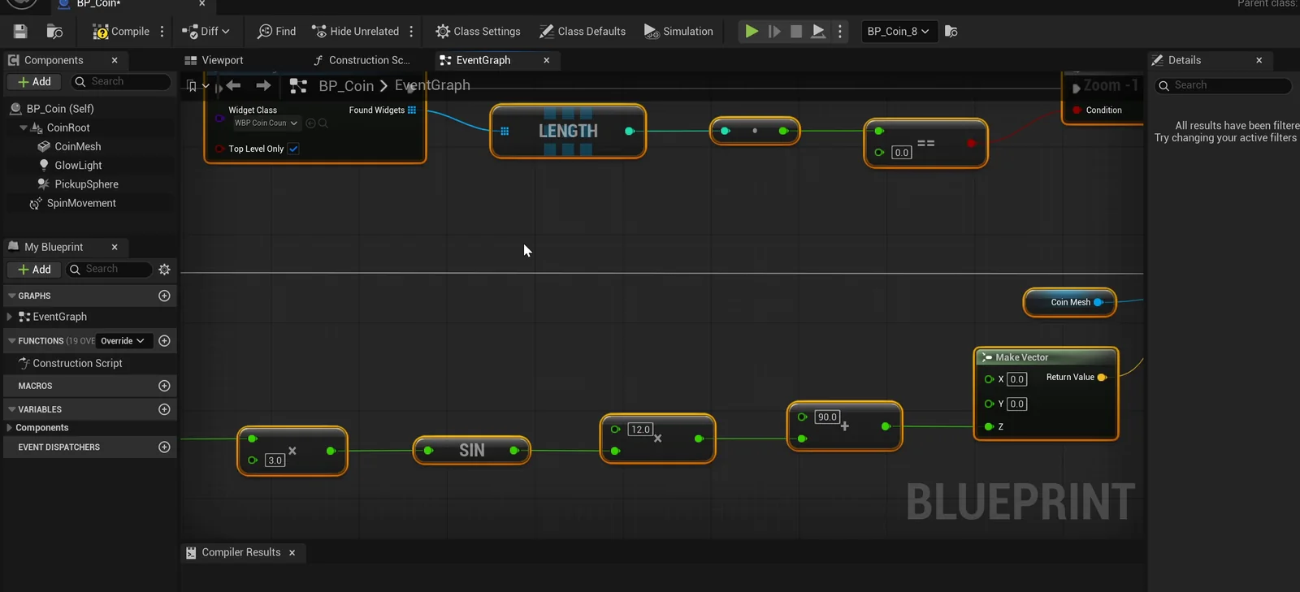Add a new graph with plus icon
This screenshot has height=592, width=1300.
(164, 296)
